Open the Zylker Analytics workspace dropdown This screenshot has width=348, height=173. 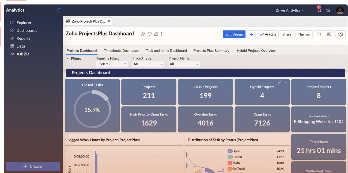click(x=290, y=10)
